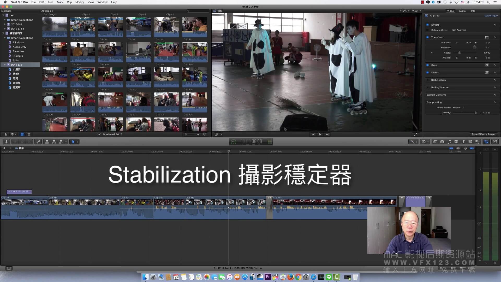Select Favorites smart collection
The image size is (501, 282).
(x=18, y=51)
